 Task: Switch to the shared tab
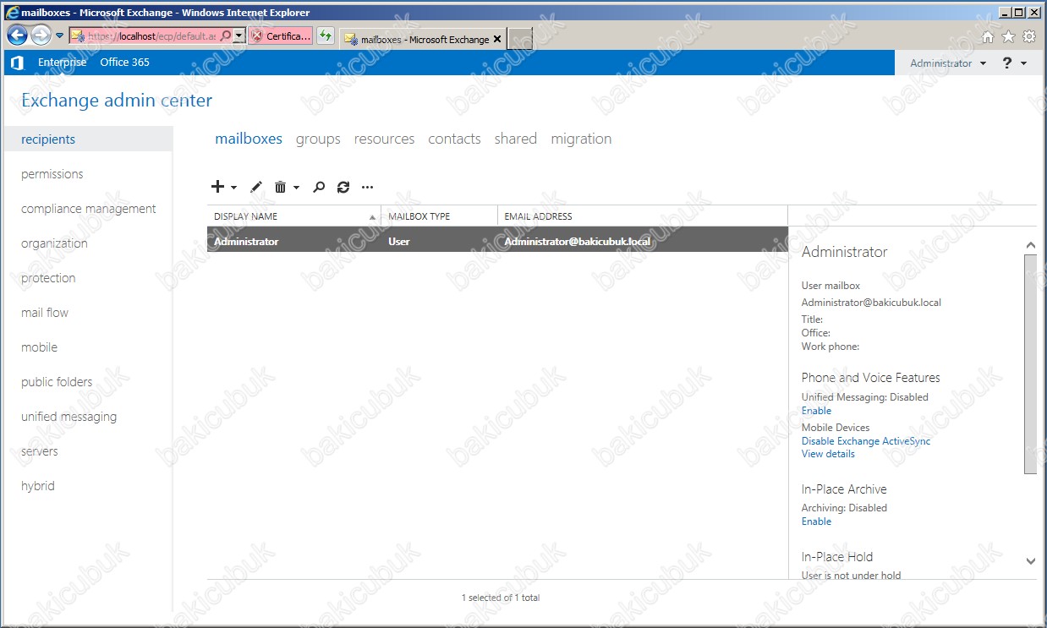pyautogui.click(x=516, y=139)
